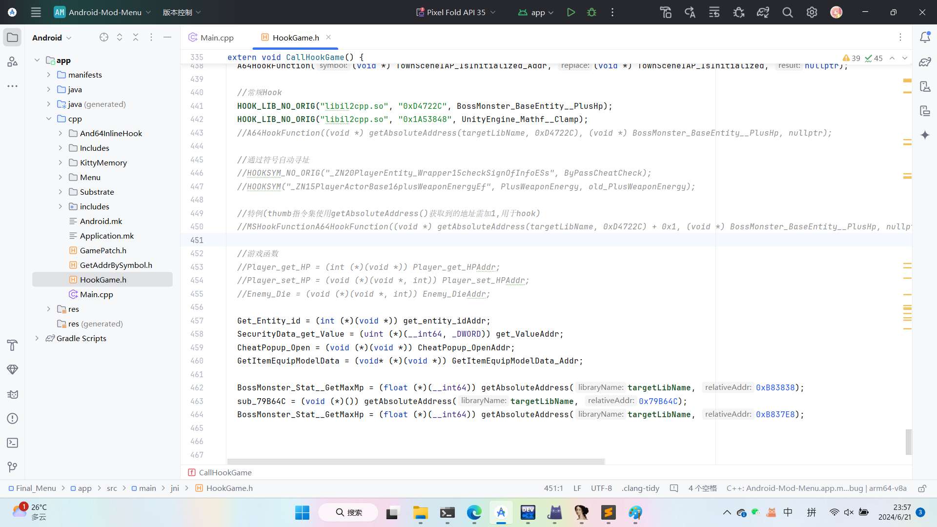The width and height of the screenshot is (937, 527).
Task: Toggle reader mode icon in status bar
Action: (674, 488)
